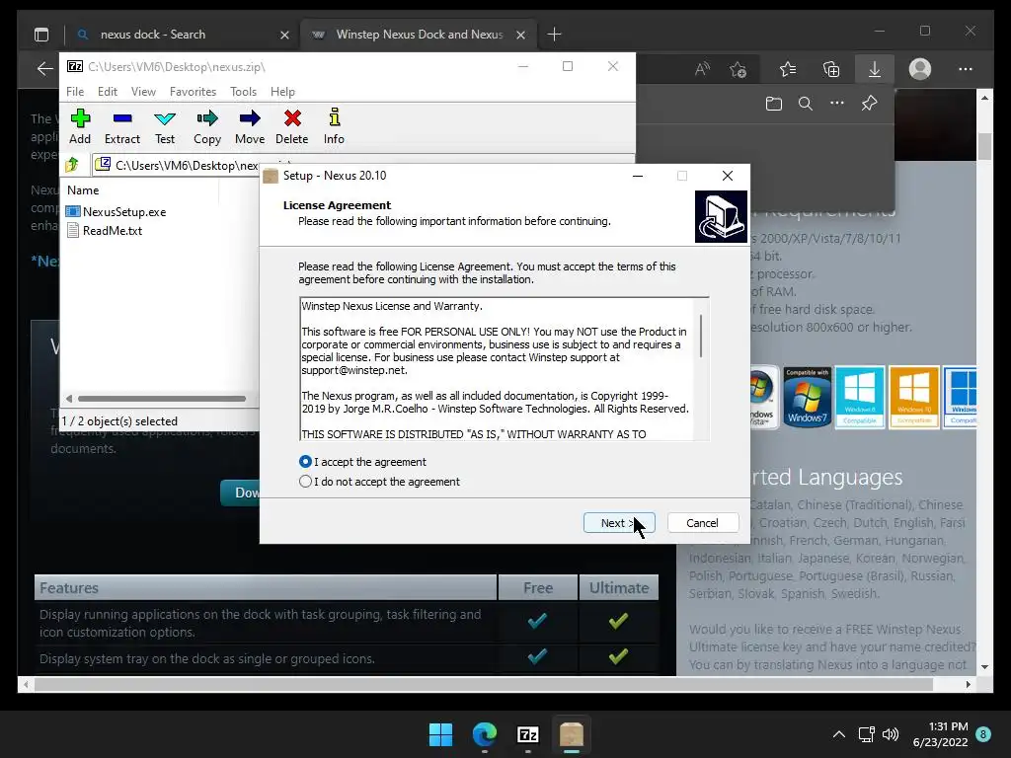Close the nexus dock Search tab
1011x758 pixels.
pyautogui.click(x=284, y=35)
